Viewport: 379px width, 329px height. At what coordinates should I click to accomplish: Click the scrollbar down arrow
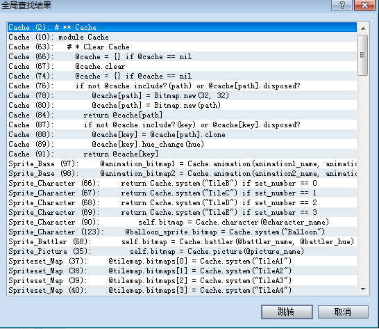point(363,289)
